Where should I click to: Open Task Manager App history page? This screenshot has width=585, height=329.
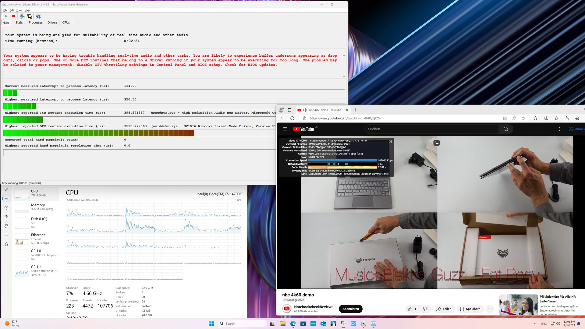click(6, 207)
